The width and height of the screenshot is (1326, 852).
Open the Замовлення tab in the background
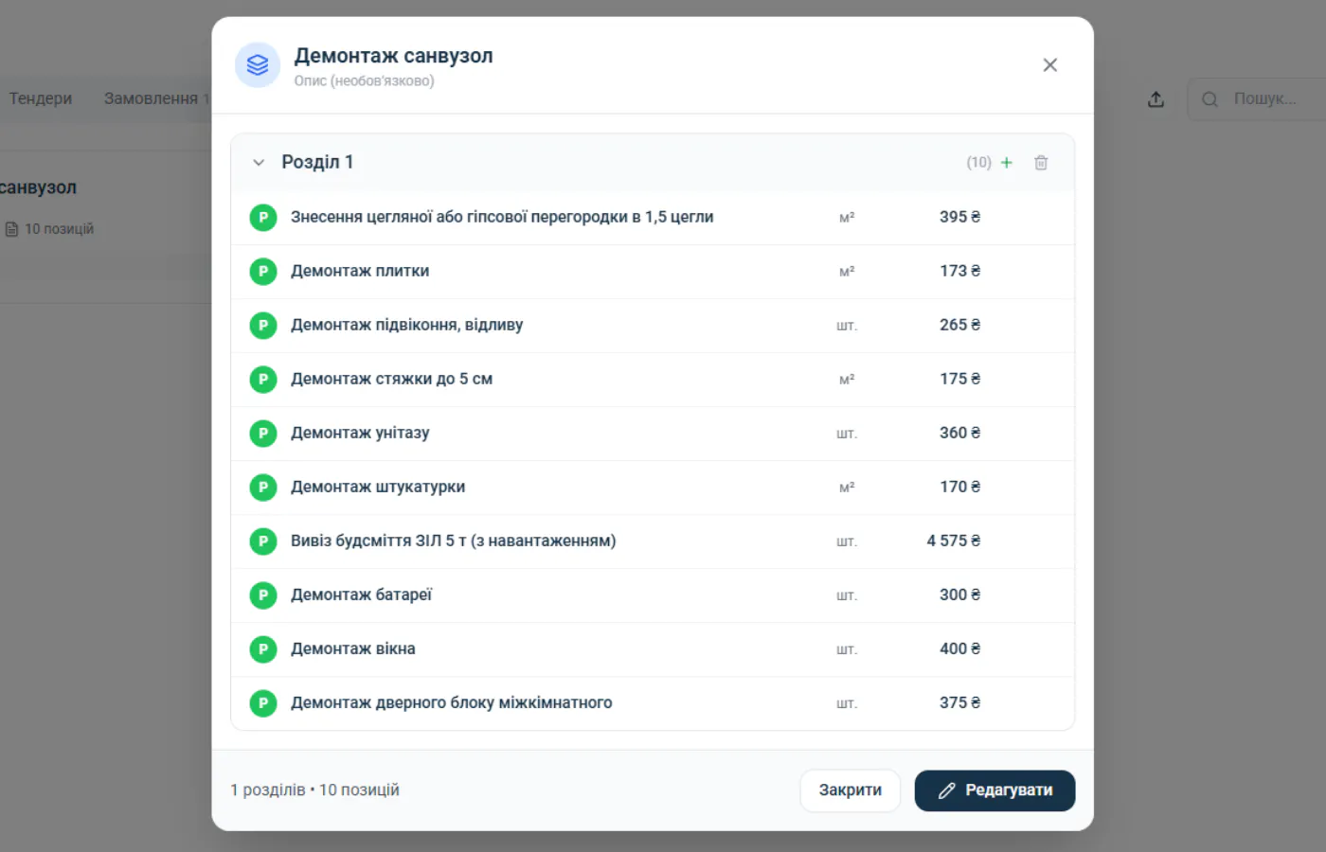click(151, 98)
